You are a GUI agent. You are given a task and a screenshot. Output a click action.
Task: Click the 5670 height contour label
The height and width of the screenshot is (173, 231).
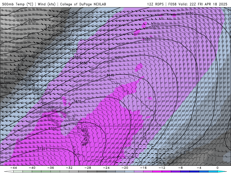point(77,101)
